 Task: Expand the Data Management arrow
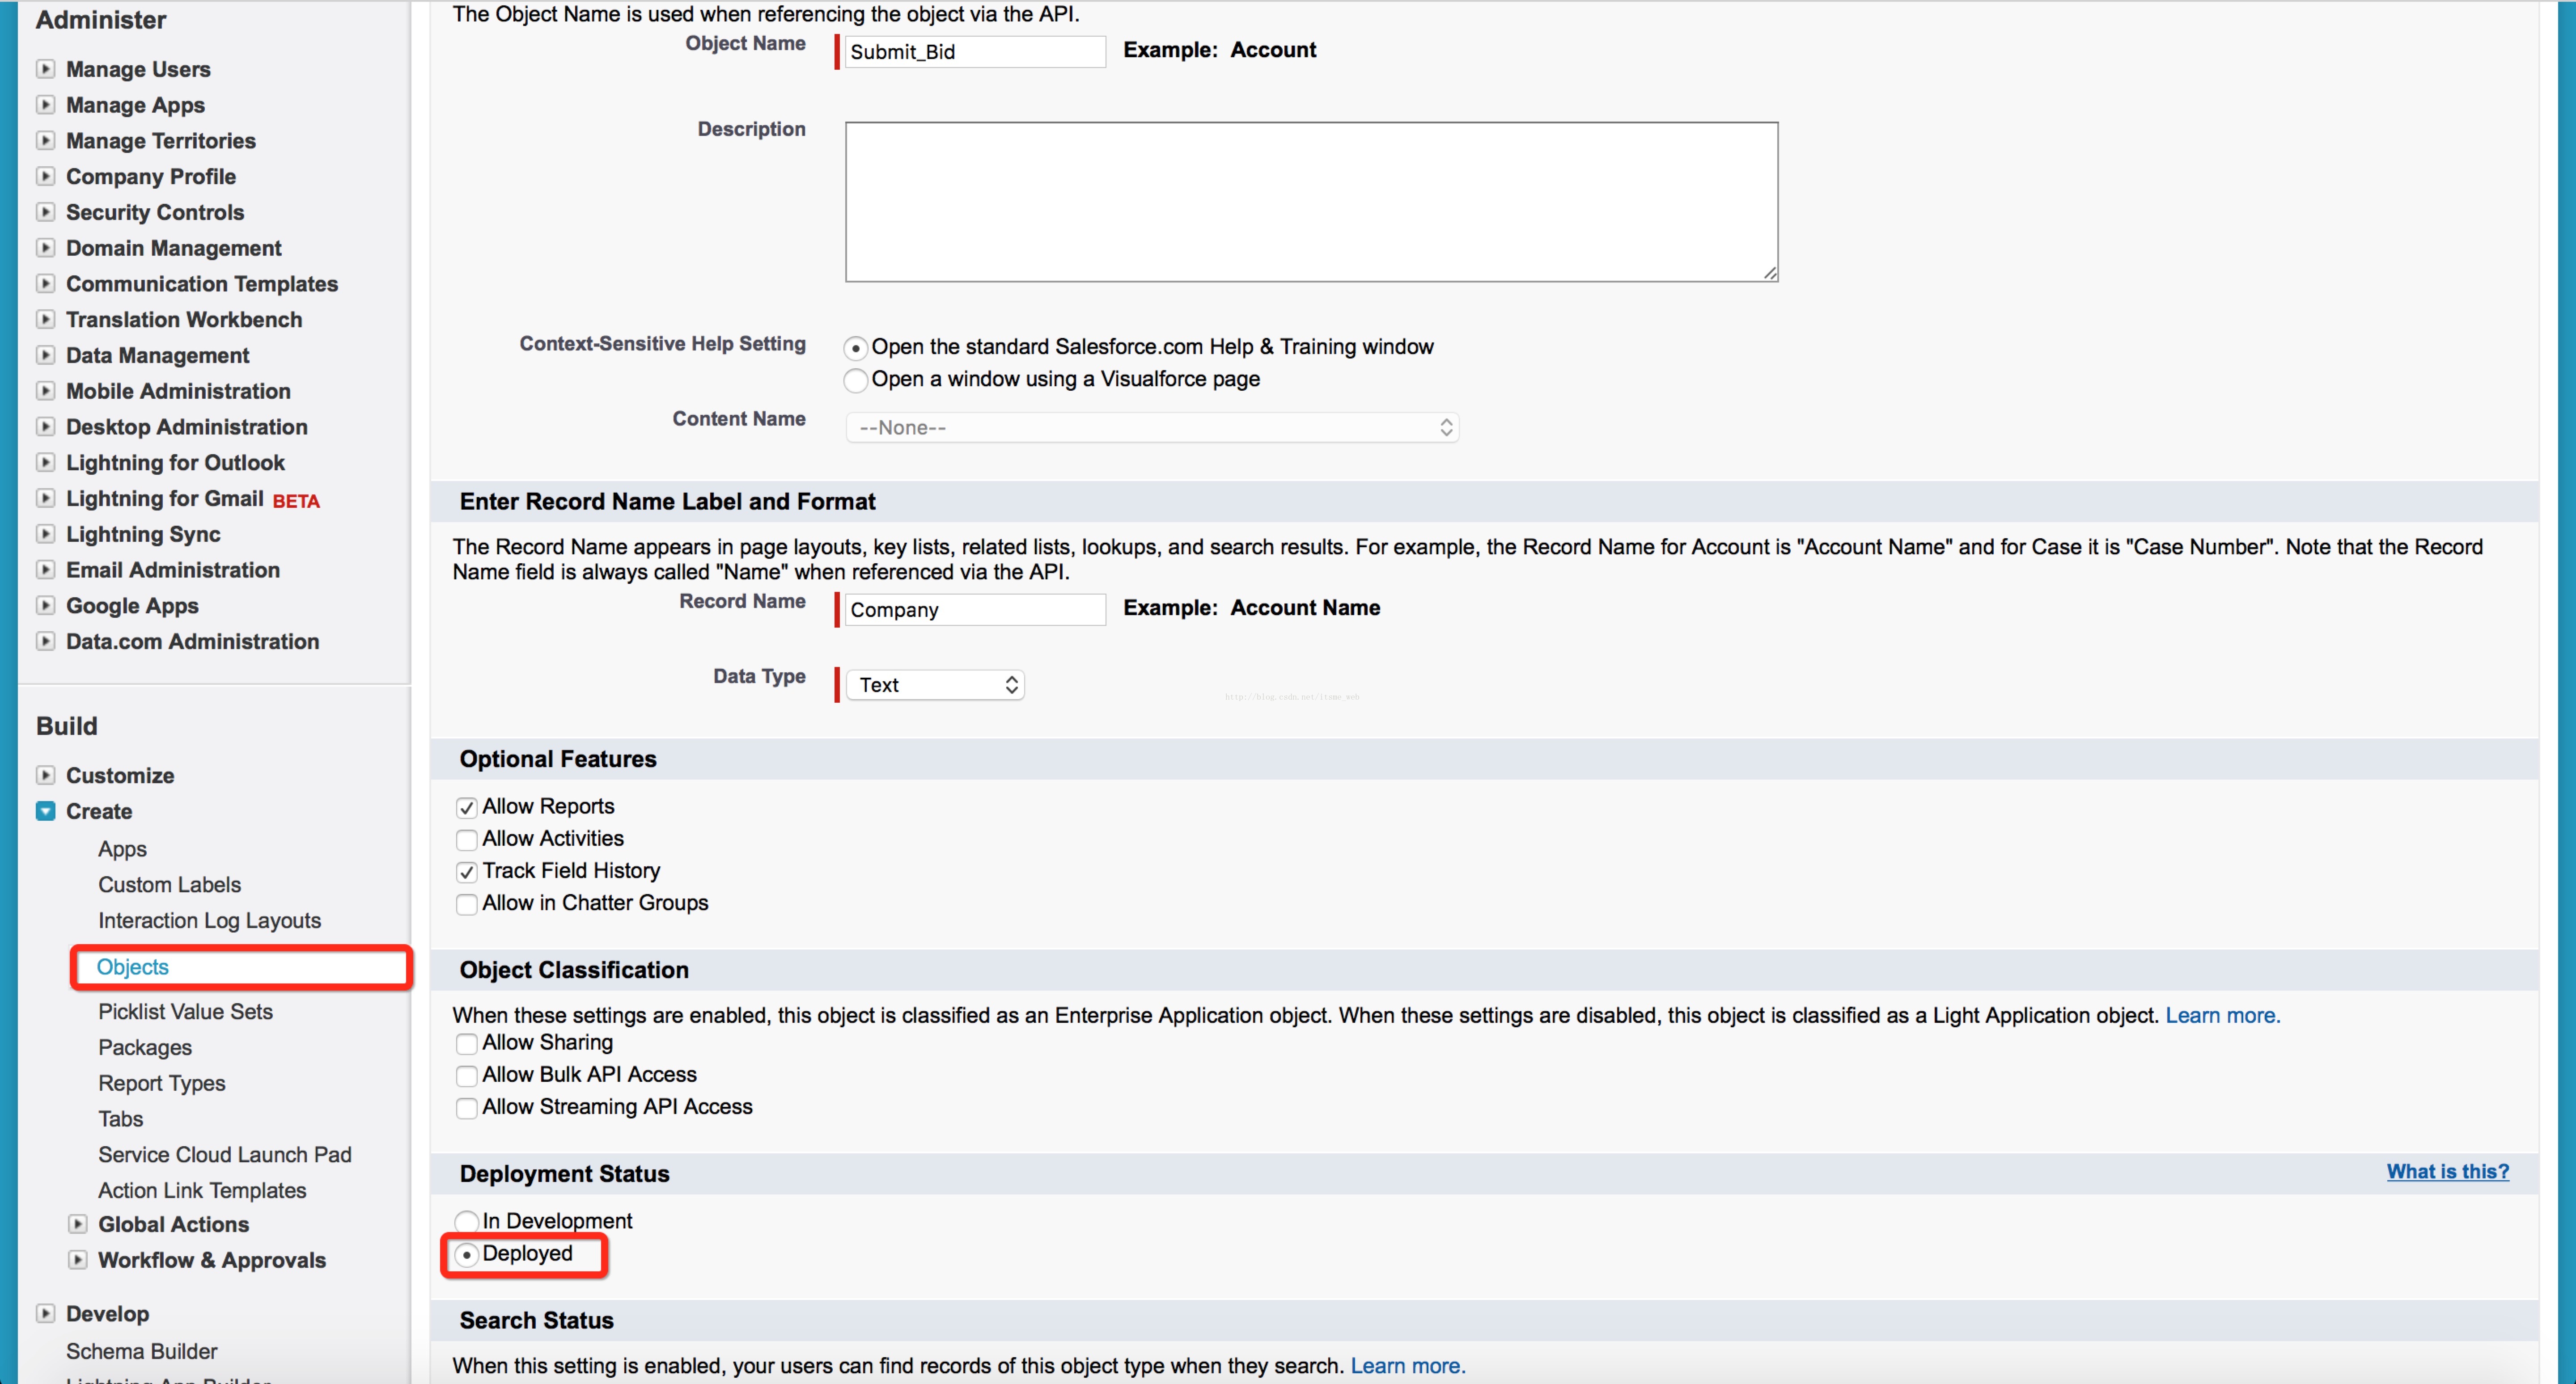click(x=45, y=356)
